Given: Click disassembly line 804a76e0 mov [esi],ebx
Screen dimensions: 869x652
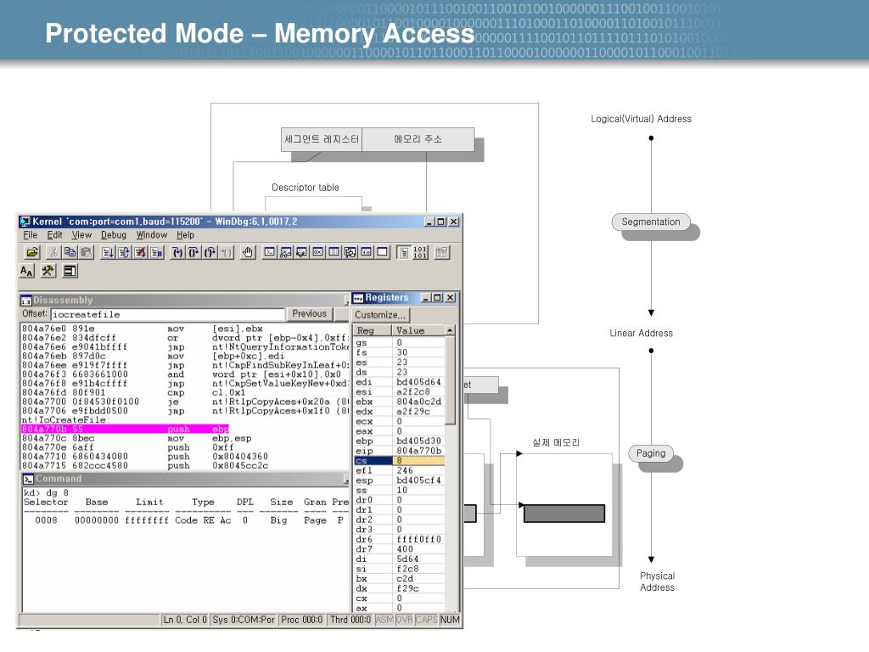Looking at the screenshot, I should pyautogui.click(x=143, y=329).
